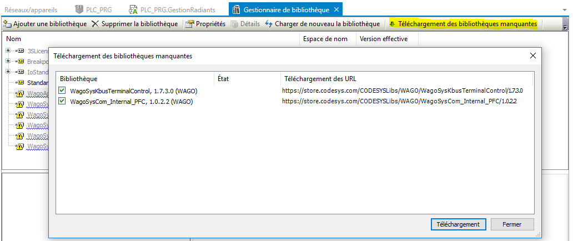
Task: Click Téléchargement des bibliothèques manquantes toolbar icon
Action: (392, 24)
